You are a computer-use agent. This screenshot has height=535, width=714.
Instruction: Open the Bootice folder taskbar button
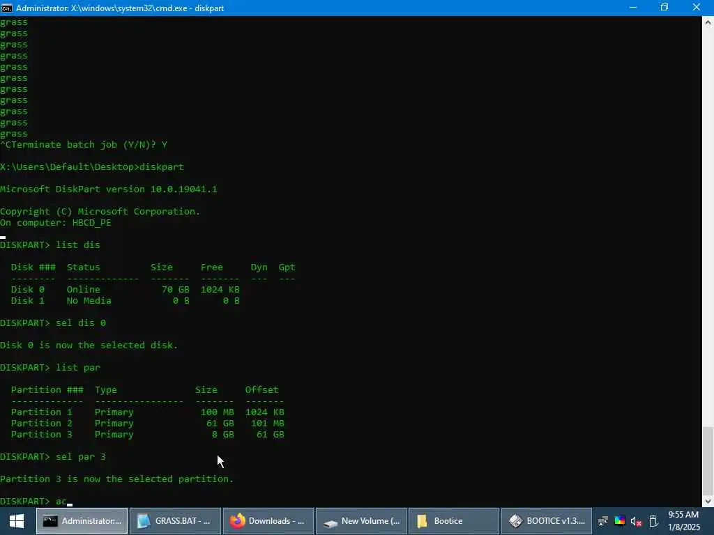[x=454, y=521]
